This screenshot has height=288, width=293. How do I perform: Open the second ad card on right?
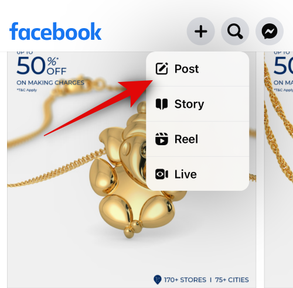pos(279,170)
